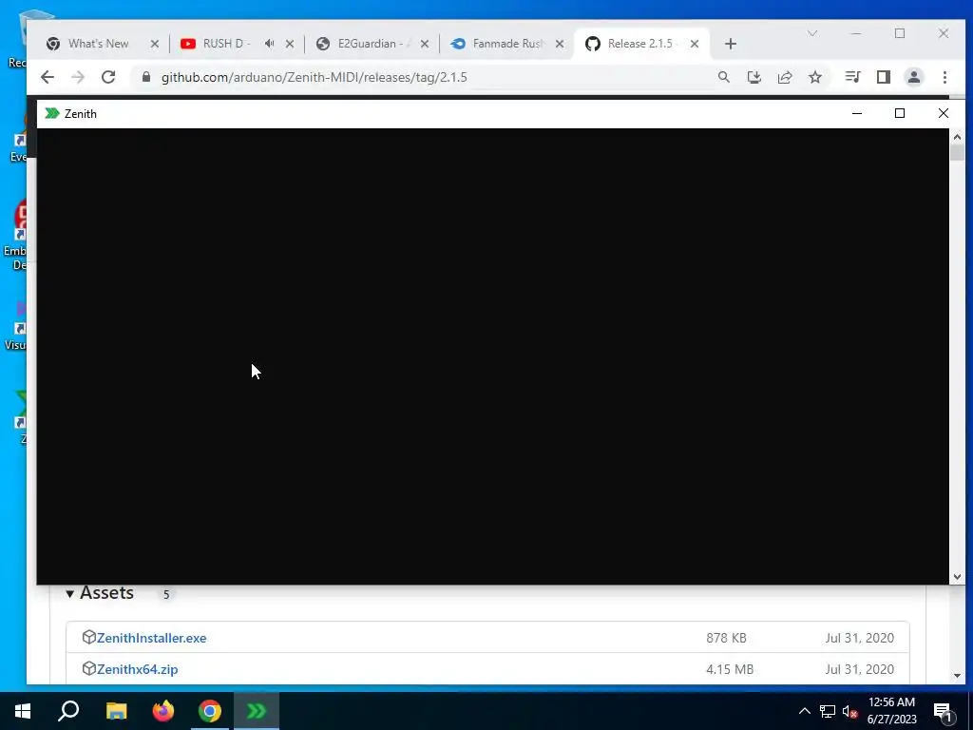Select the Release 2.1.5 GitHub tab

tap(639, 44)
